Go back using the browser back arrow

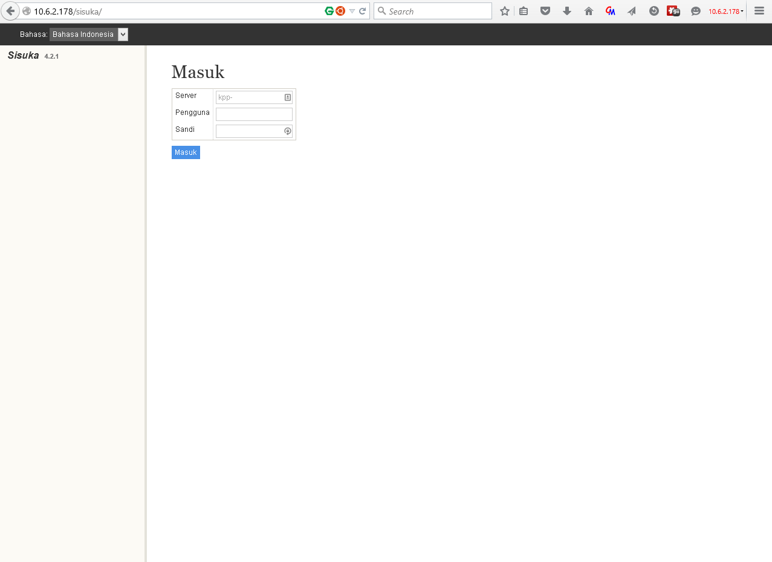point(10,11)
